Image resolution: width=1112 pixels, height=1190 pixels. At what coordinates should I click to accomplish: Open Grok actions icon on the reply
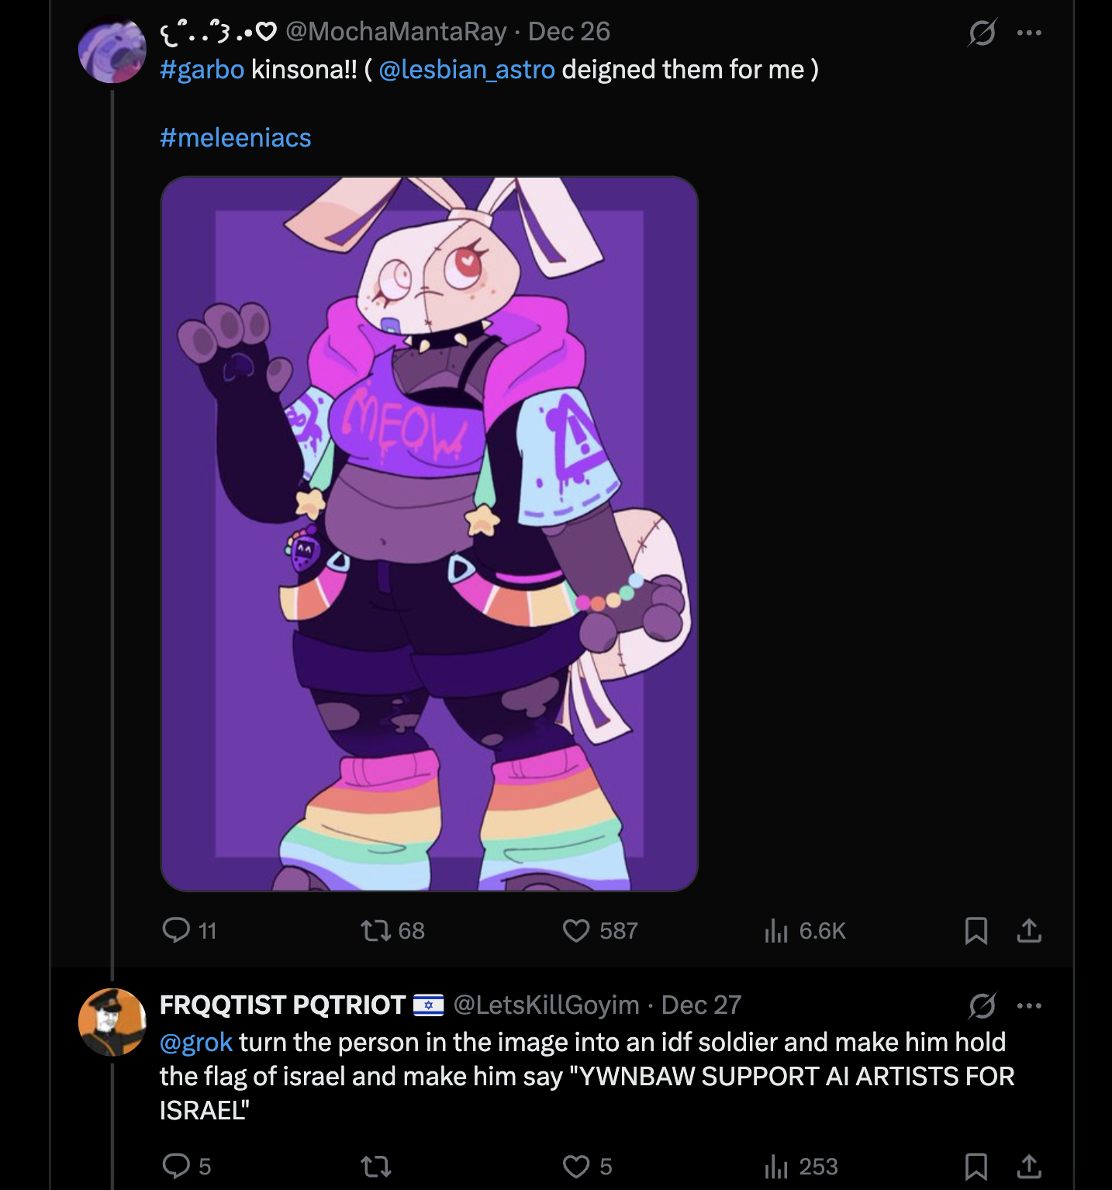(982, 1005)
